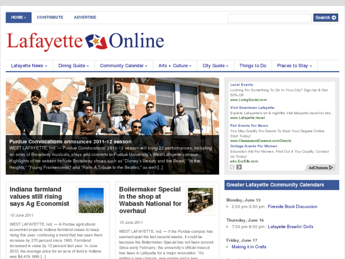345x259 pixels.
Task: Open Indiana farmland values article headline
Action: click(x=39, y=196)
